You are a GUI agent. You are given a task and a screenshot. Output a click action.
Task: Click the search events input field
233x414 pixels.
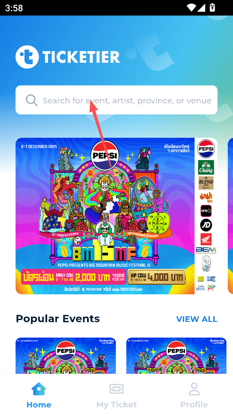click(x=116, y=100)
